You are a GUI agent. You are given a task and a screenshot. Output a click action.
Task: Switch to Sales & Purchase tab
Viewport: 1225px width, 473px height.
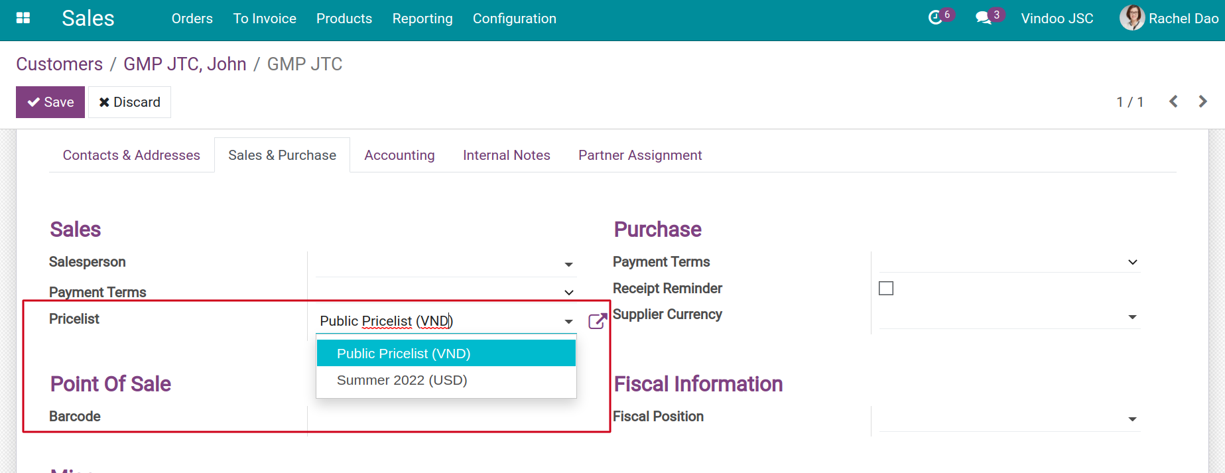click(283, 155)
